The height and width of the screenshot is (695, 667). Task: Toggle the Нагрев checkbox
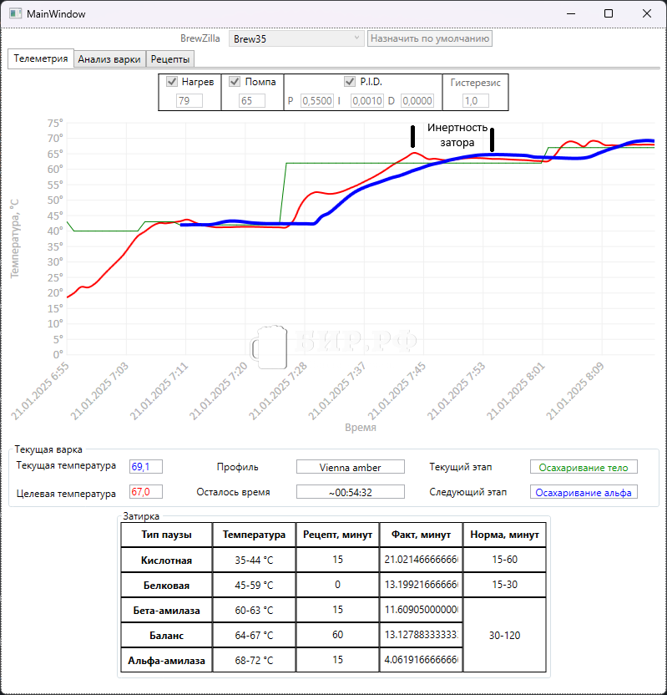click(173, 82)
